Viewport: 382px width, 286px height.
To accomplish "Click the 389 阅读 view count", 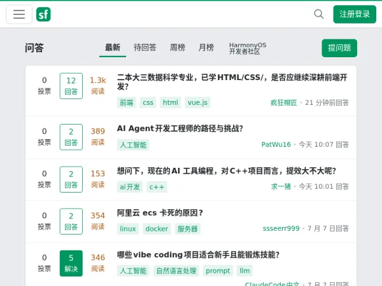I will [x=98, y=137].
